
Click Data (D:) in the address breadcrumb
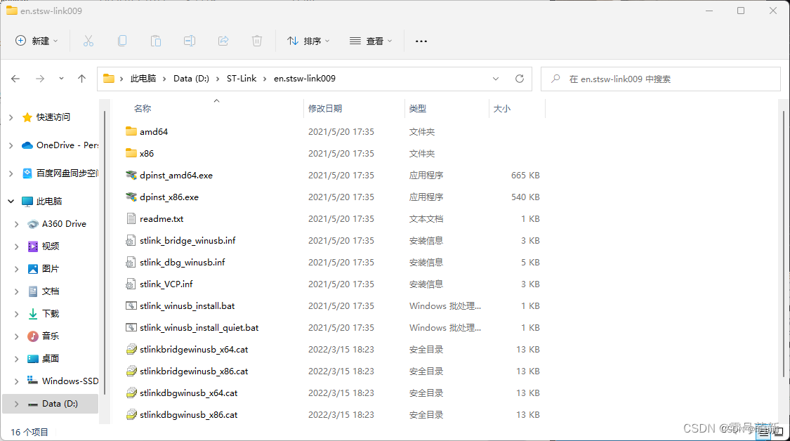coord(191,79)
